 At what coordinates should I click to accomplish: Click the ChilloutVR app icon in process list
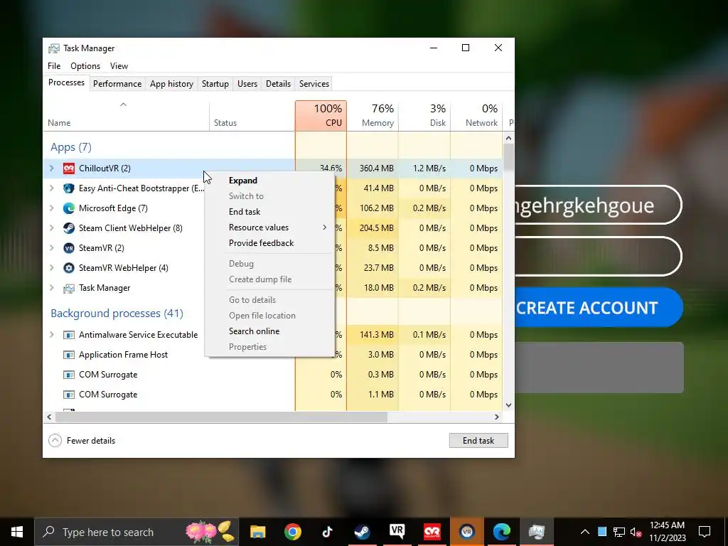click(x=69, y=168)
